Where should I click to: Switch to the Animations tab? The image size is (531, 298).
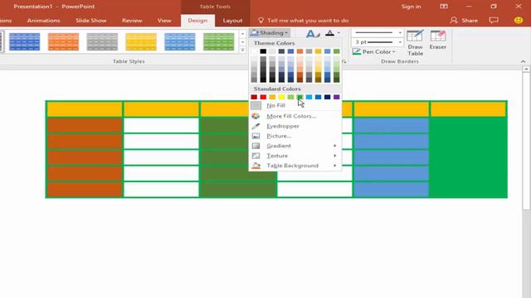tap(43, 21)
